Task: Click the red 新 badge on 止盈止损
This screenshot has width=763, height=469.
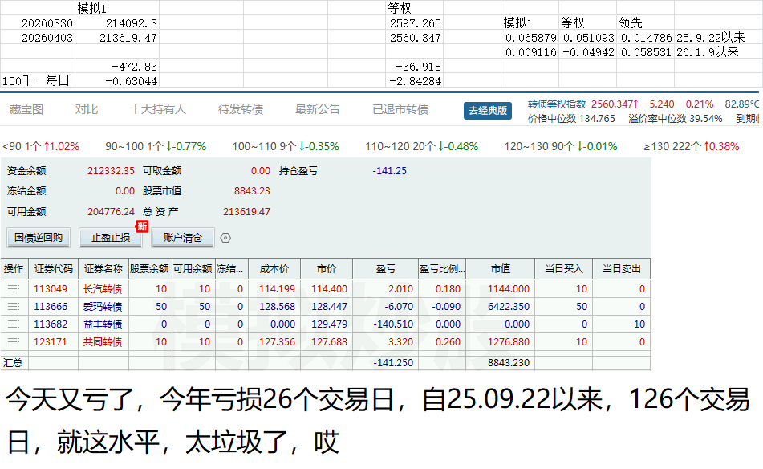Action: 142,226
